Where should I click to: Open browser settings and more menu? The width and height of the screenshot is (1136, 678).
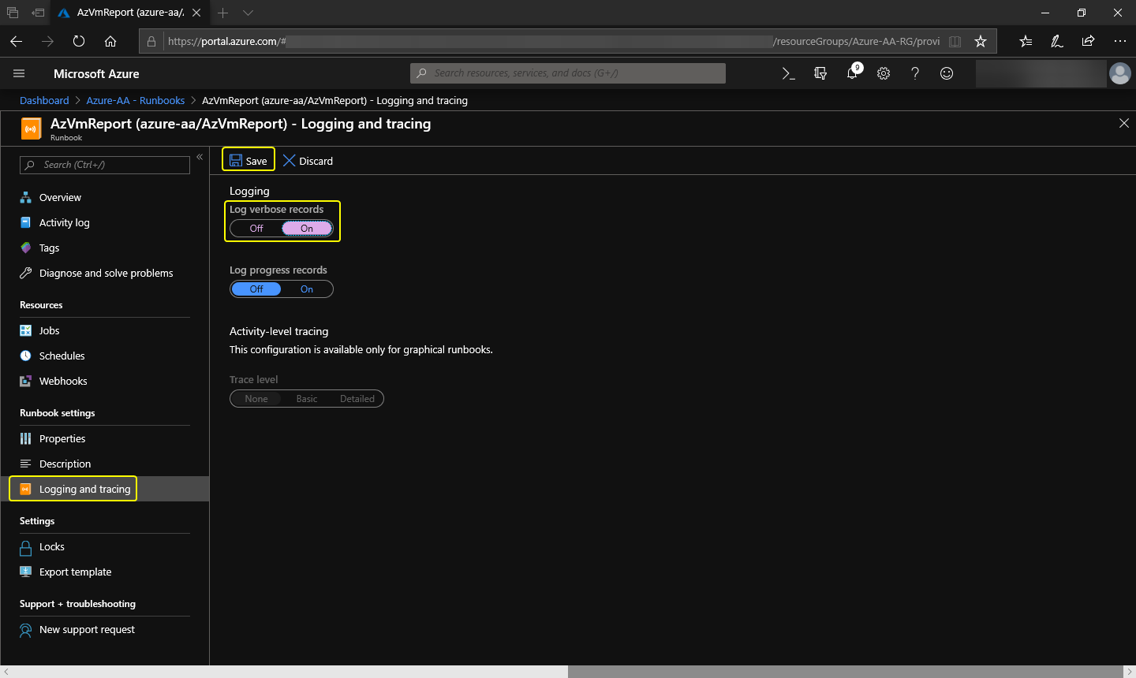(1119, 41)
